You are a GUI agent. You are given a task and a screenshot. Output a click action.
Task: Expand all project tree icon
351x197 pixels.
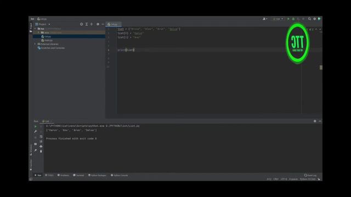[x=87, y=24]
